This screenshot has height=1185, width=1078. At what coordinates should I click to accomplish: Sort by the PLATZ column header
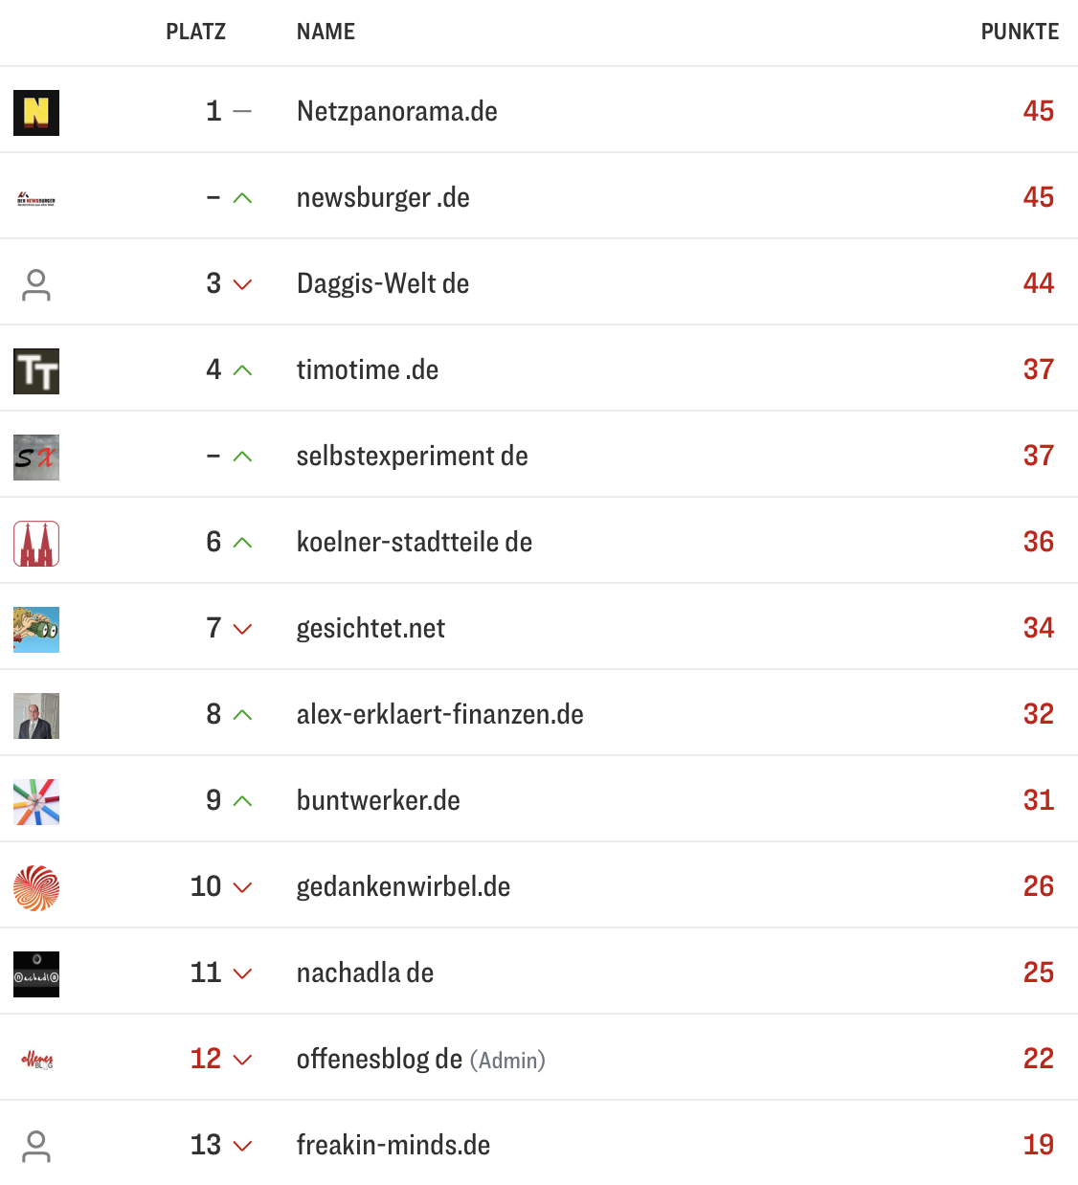[195, 32]
